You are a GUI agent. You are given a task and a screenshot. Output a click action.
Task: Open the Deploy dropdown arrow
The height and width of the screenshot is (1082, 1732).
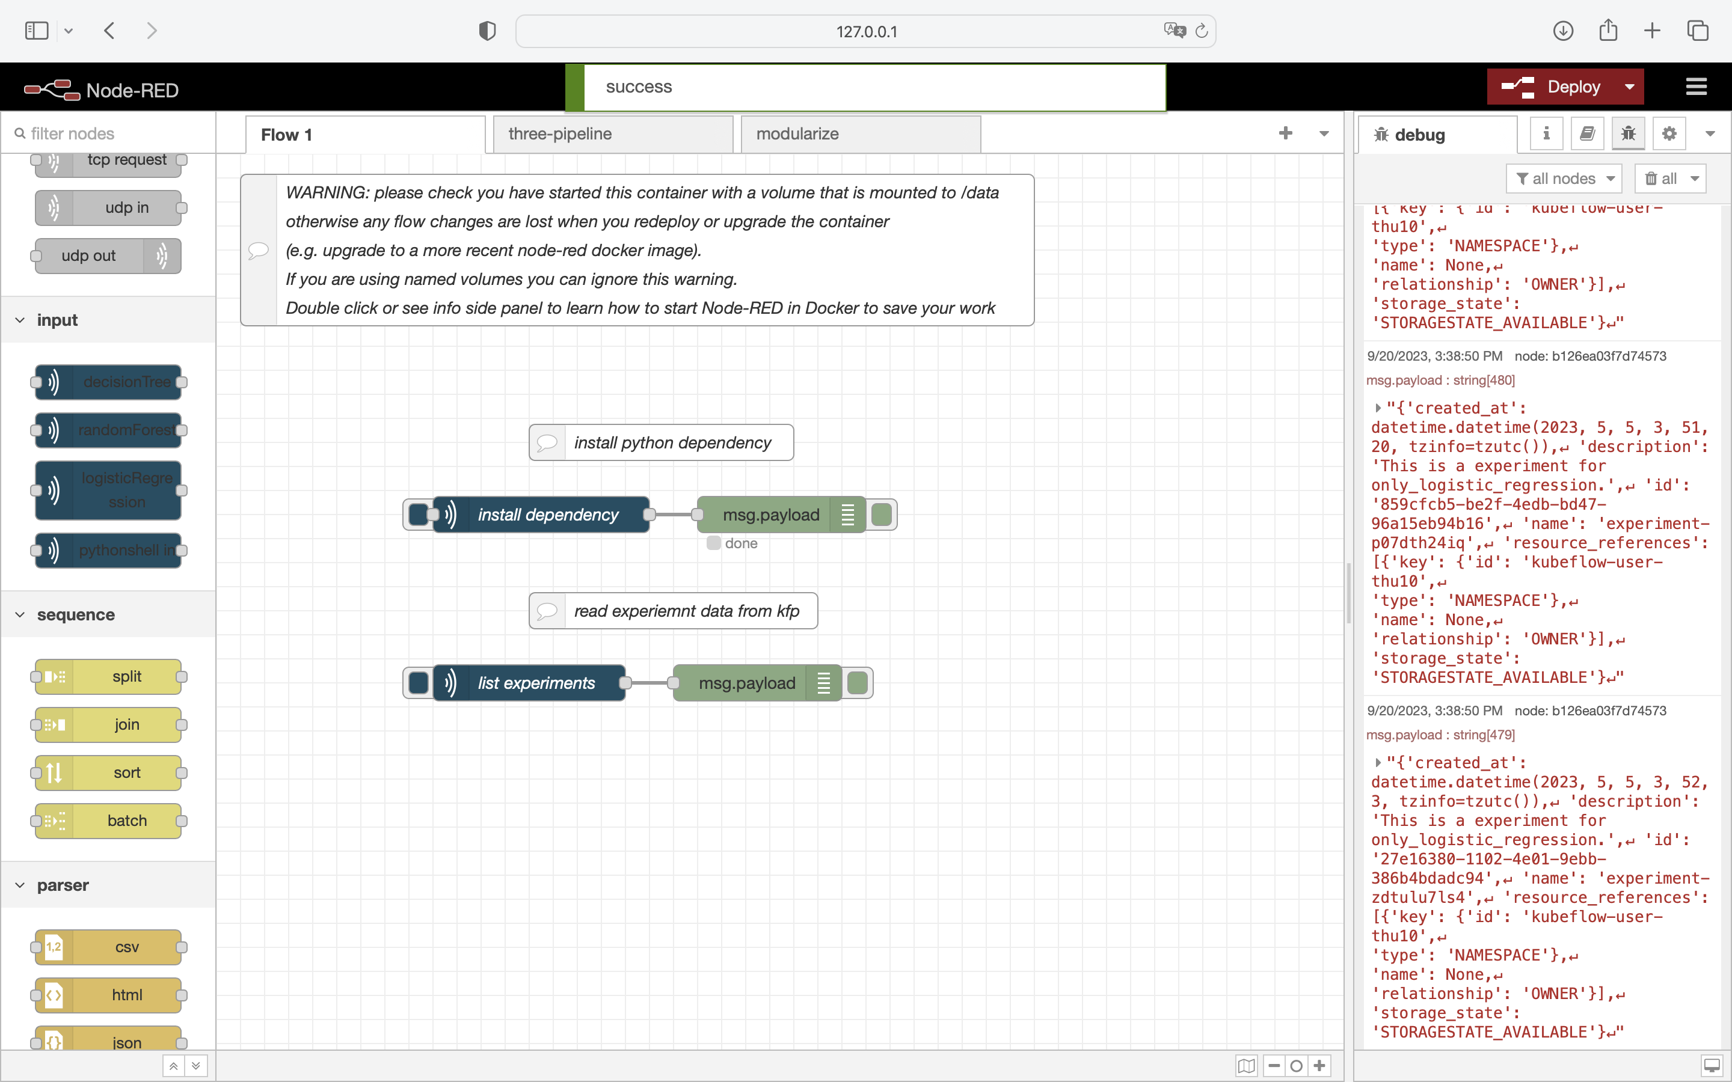pyautogui.click(x=1630, y=87)
